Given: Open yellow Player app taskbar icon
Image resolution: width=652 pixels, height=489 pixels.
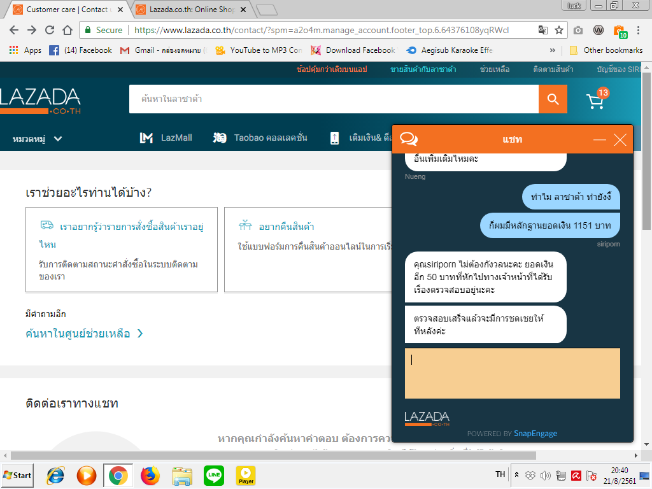Looking at the screenshot, I should (x=246, y=475).
